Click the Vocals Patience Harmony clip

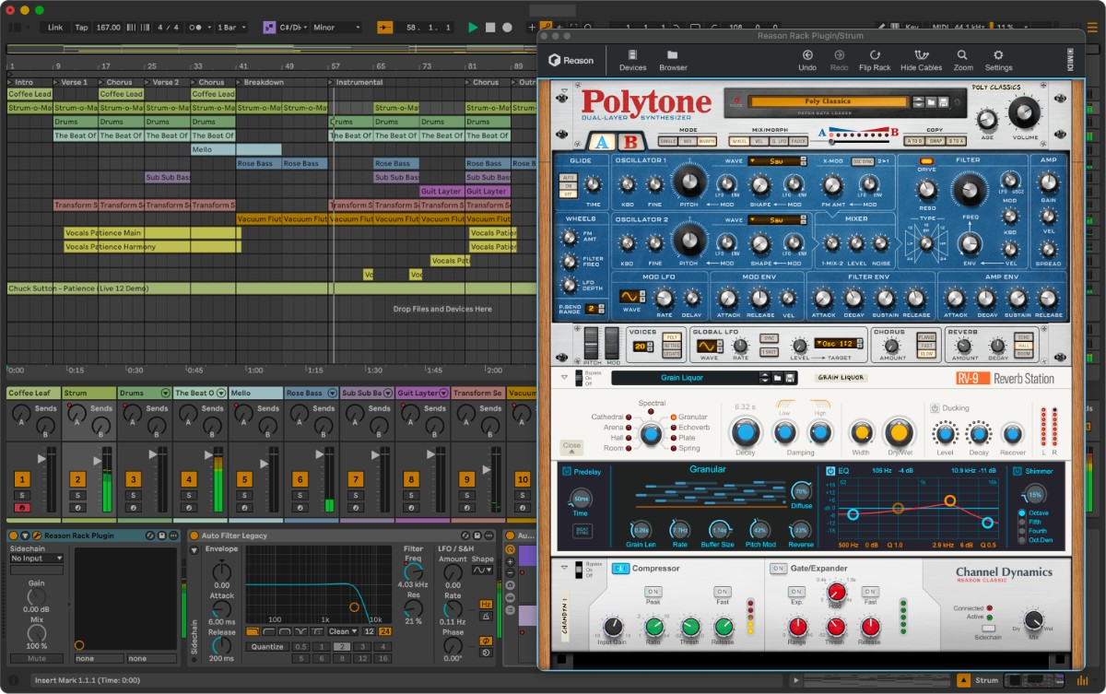click(152, 247)
